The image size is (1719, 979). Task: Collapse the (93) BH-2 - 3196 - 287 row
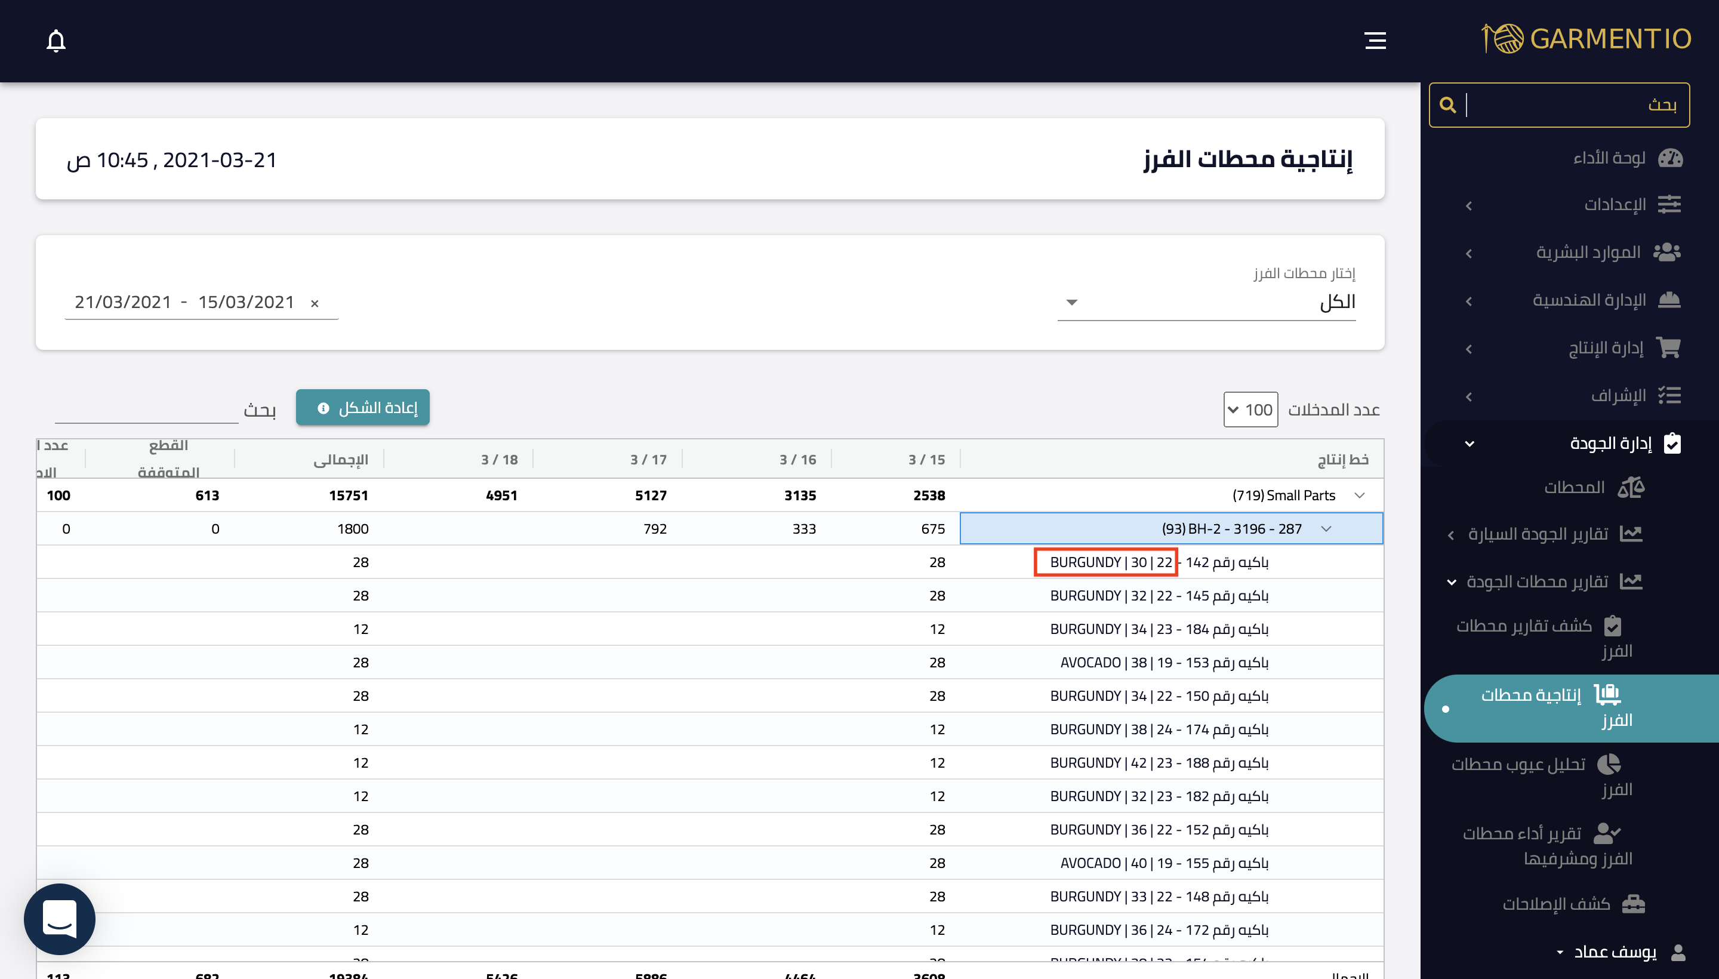click(x=1326, y=528)
